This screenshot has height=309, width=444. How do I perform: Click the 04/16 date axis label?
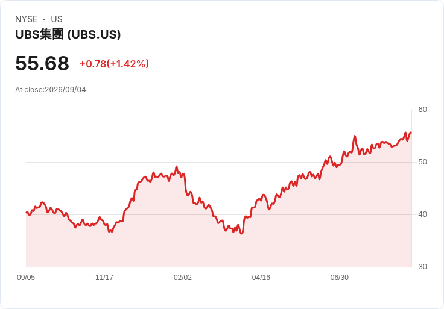coord(261,278)
